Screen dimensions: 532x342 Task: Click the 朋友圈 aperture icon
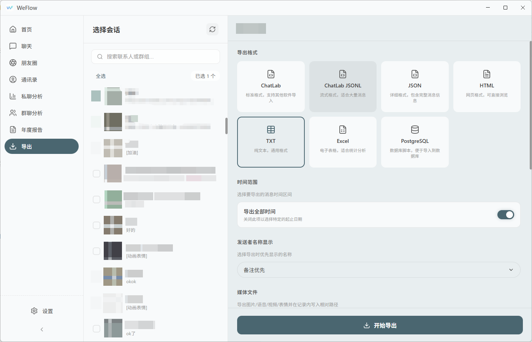(13, 63)
